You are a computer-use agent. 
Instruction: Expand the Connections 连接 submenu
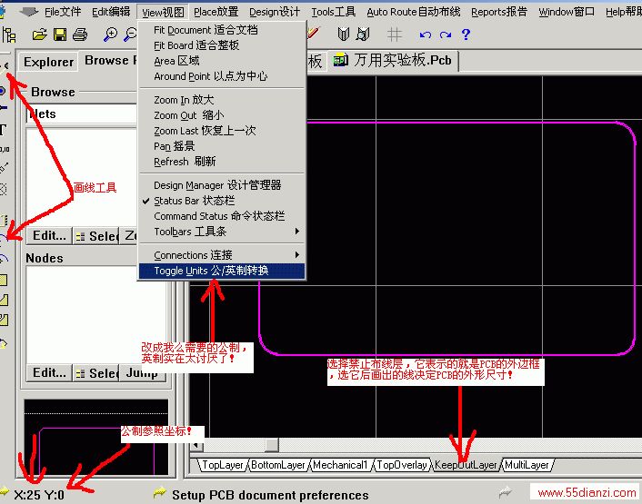pyautogui.click(x=222, y=255)
